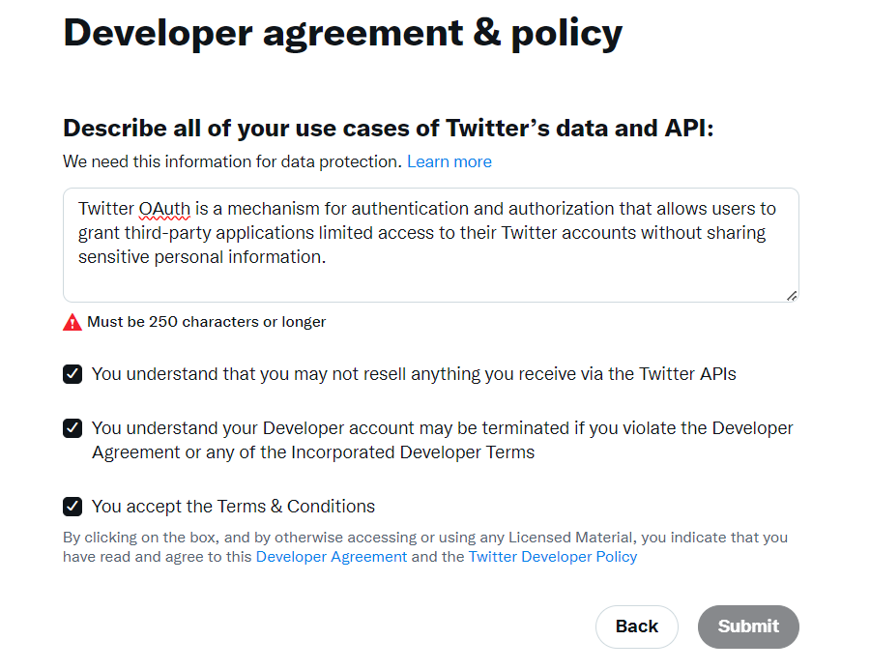This screenshot has width=870, height=670.
Task: Toggle the account may be terminated checkbox
Action: click(x=72, y=428)
